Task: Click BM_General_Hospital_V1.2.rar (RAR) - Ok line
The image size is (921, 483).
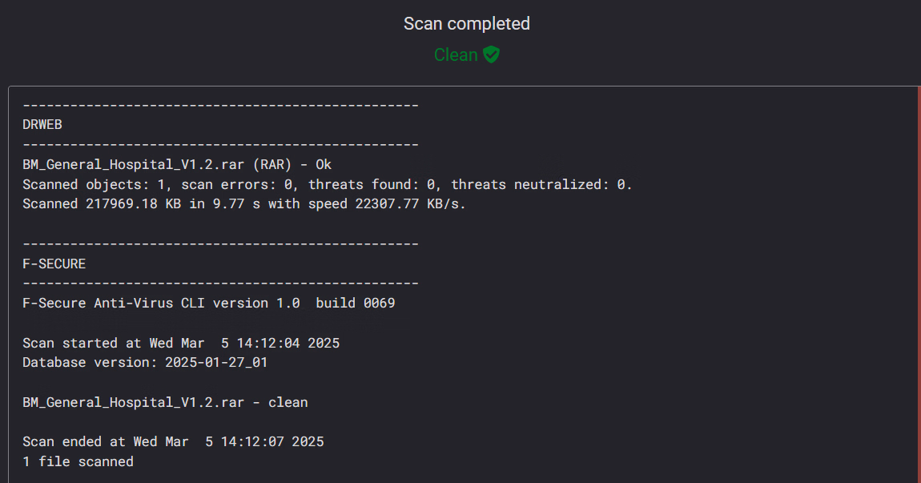Action: 177,164
